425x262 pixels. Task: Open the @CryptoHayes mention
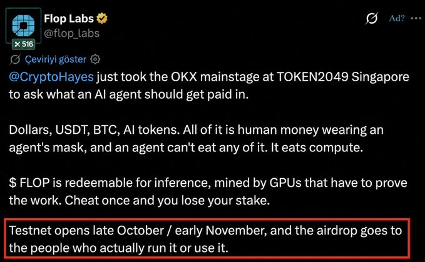51,77
